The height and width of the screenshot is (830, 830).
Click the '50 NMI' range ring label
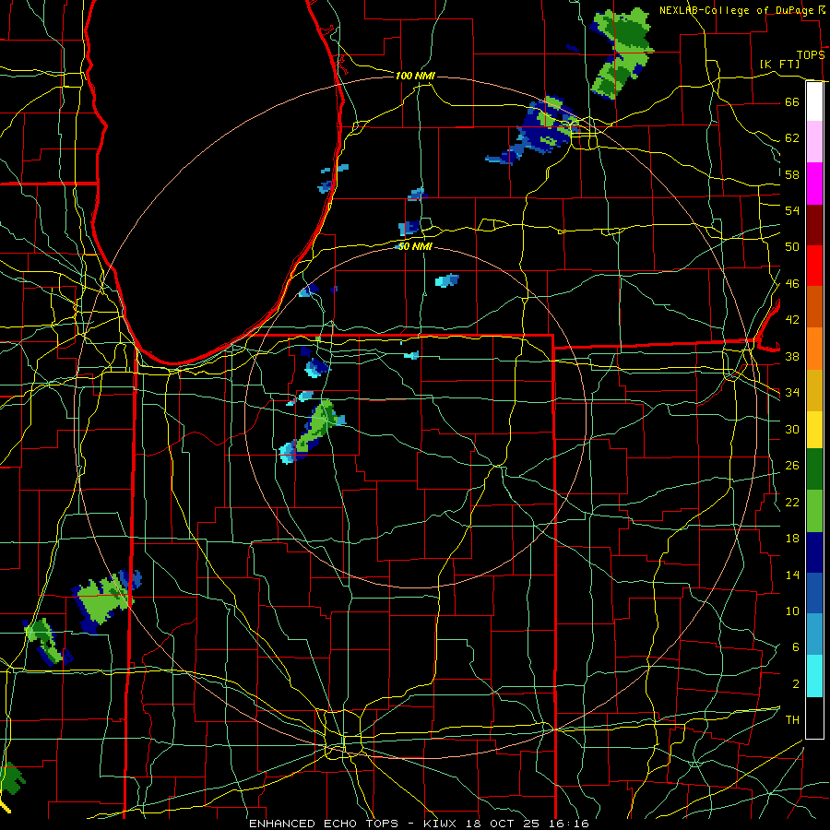[x=415, y=246]
